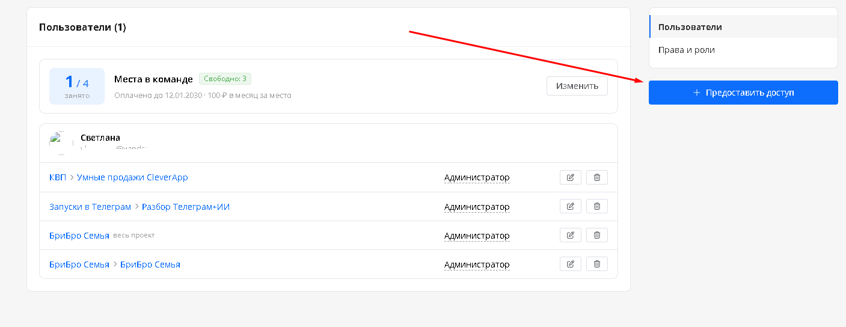Click Администратор role in the last row

(x=477, y=264)
